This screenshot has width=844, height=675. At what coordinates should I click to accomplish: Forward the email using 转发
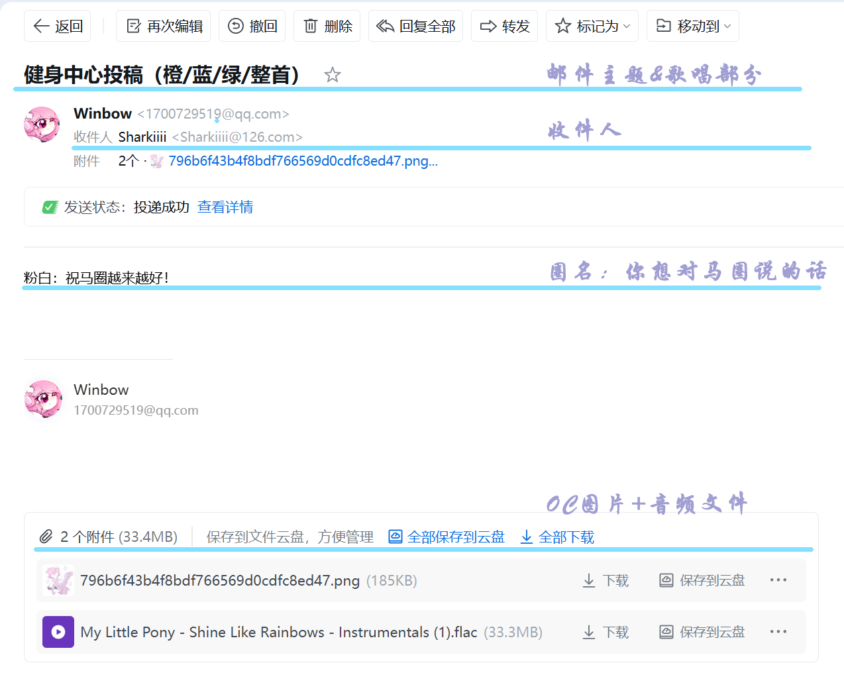point(505,26)
